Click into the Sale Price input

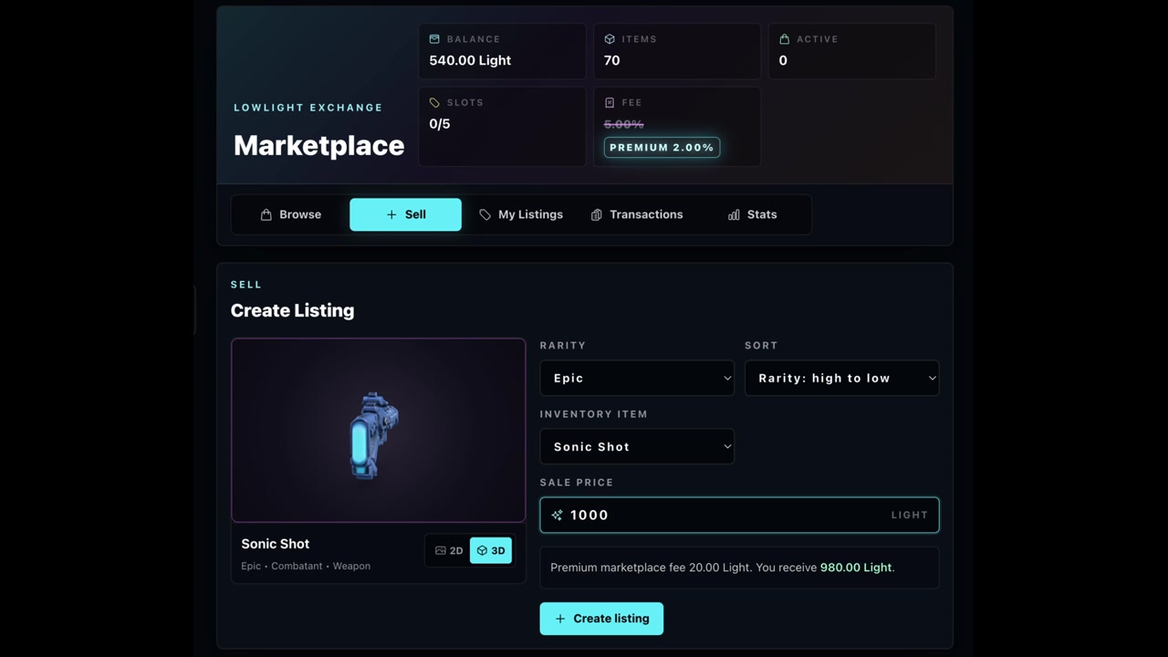pos(739,515)
